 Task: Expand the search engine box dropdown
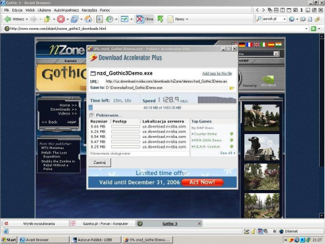coord(285,19)
